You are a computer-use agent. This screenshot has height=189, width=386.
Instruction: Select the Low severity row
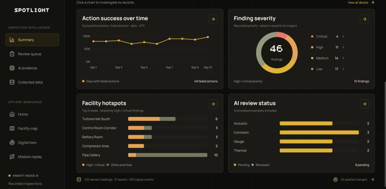coord(328,69)
